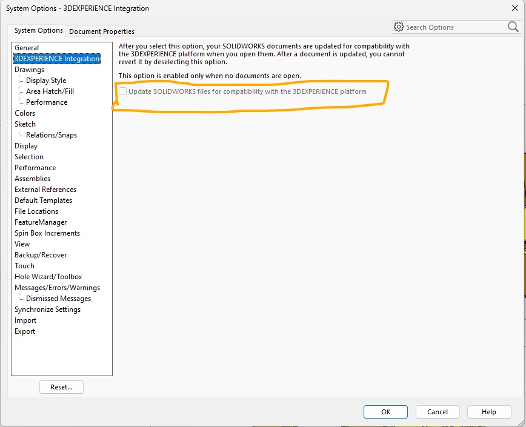Open the Display options category
This screenshot has width=526, height=427.
click(x=26, y=146)
